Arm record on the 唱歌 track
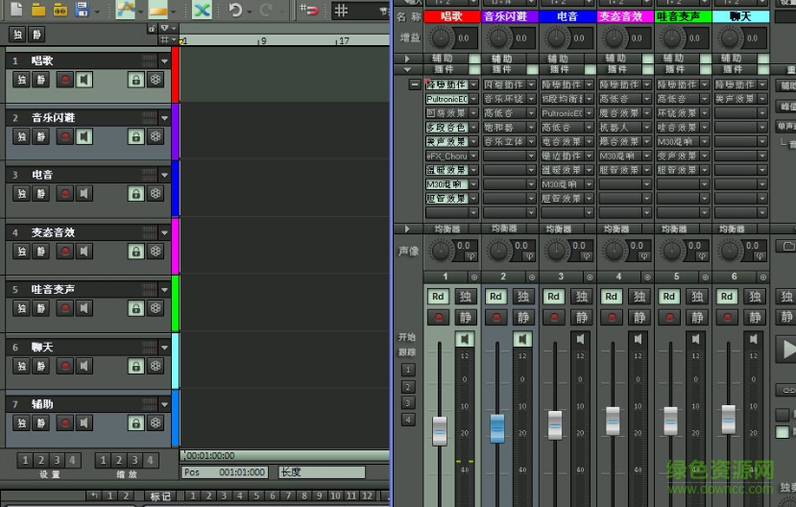The image size is (796, 507). pyautogui.click(x=65, y=80)
